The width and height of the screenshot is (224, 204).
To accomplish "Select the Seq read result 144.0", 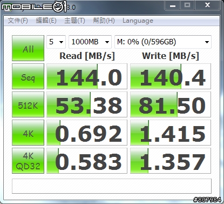I will pos(87,76).
